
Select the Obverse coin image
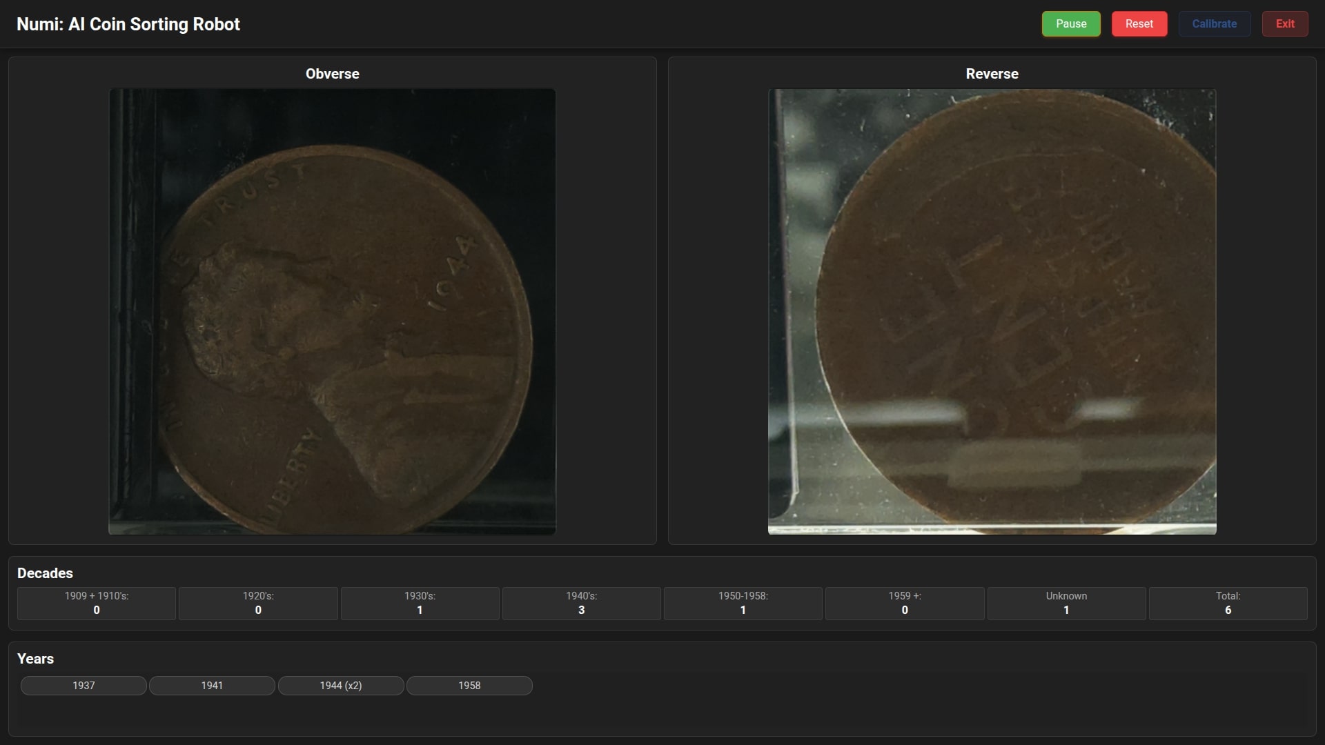pos(332,311)
